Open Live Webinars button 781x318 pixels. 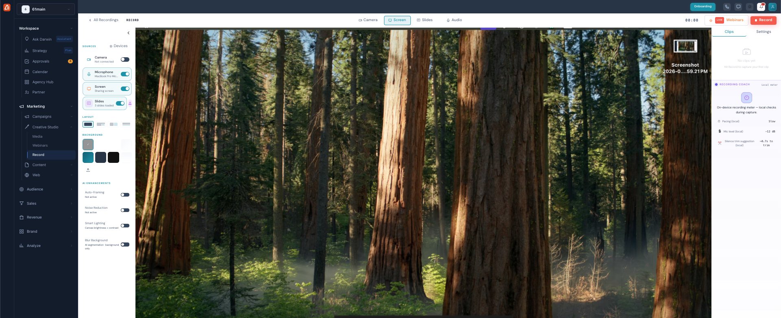click(726, 20)
